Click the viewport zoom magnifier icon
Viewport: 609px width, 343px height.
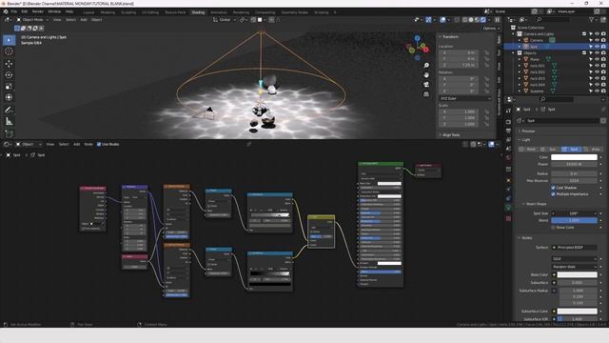(426, 66)
